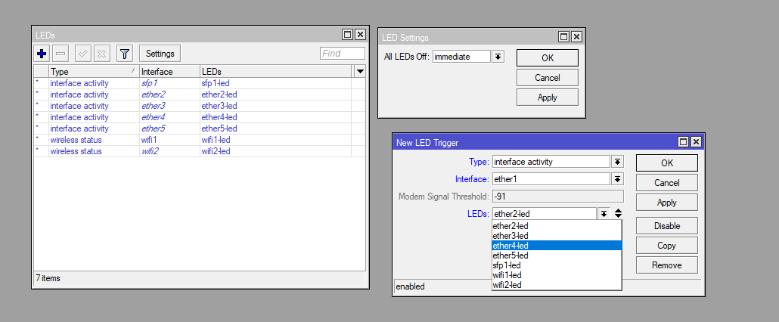
Task: Click Disable in New LED Trigger window
Action: pos(667,226)
